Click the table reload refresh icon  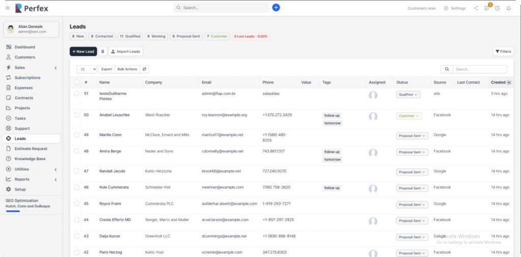pyautogui.click(x=144, y=69)
